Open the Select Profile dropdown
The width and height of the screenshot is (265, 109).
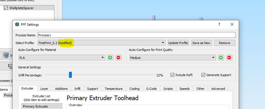(102, 43)
